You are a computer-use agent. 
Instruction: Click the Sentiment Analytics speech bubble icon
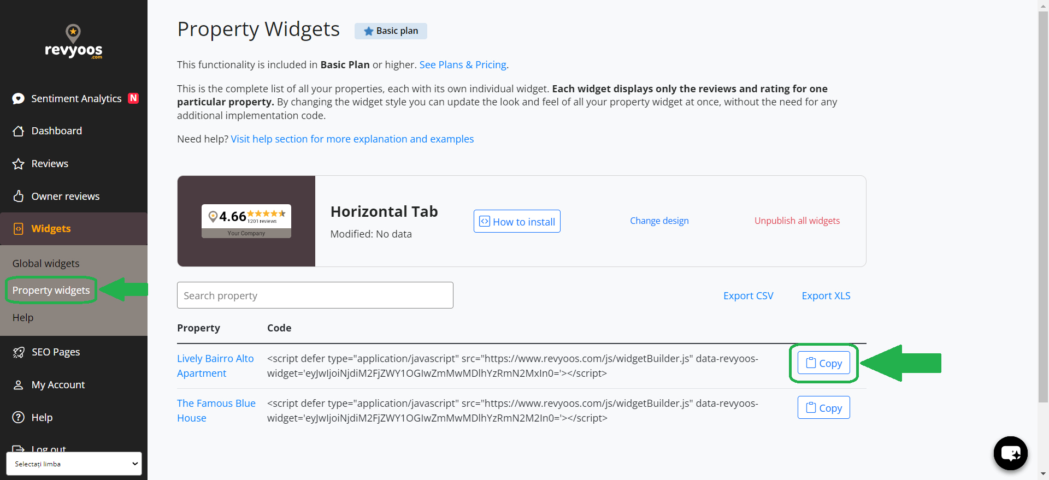point(19,98)
